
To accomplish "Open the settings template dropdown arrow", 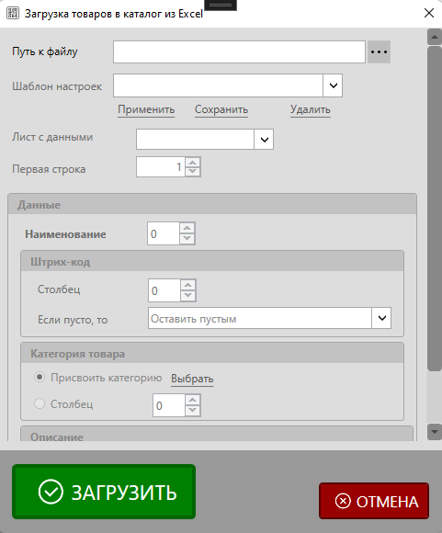I will click(x=334, y=85).
